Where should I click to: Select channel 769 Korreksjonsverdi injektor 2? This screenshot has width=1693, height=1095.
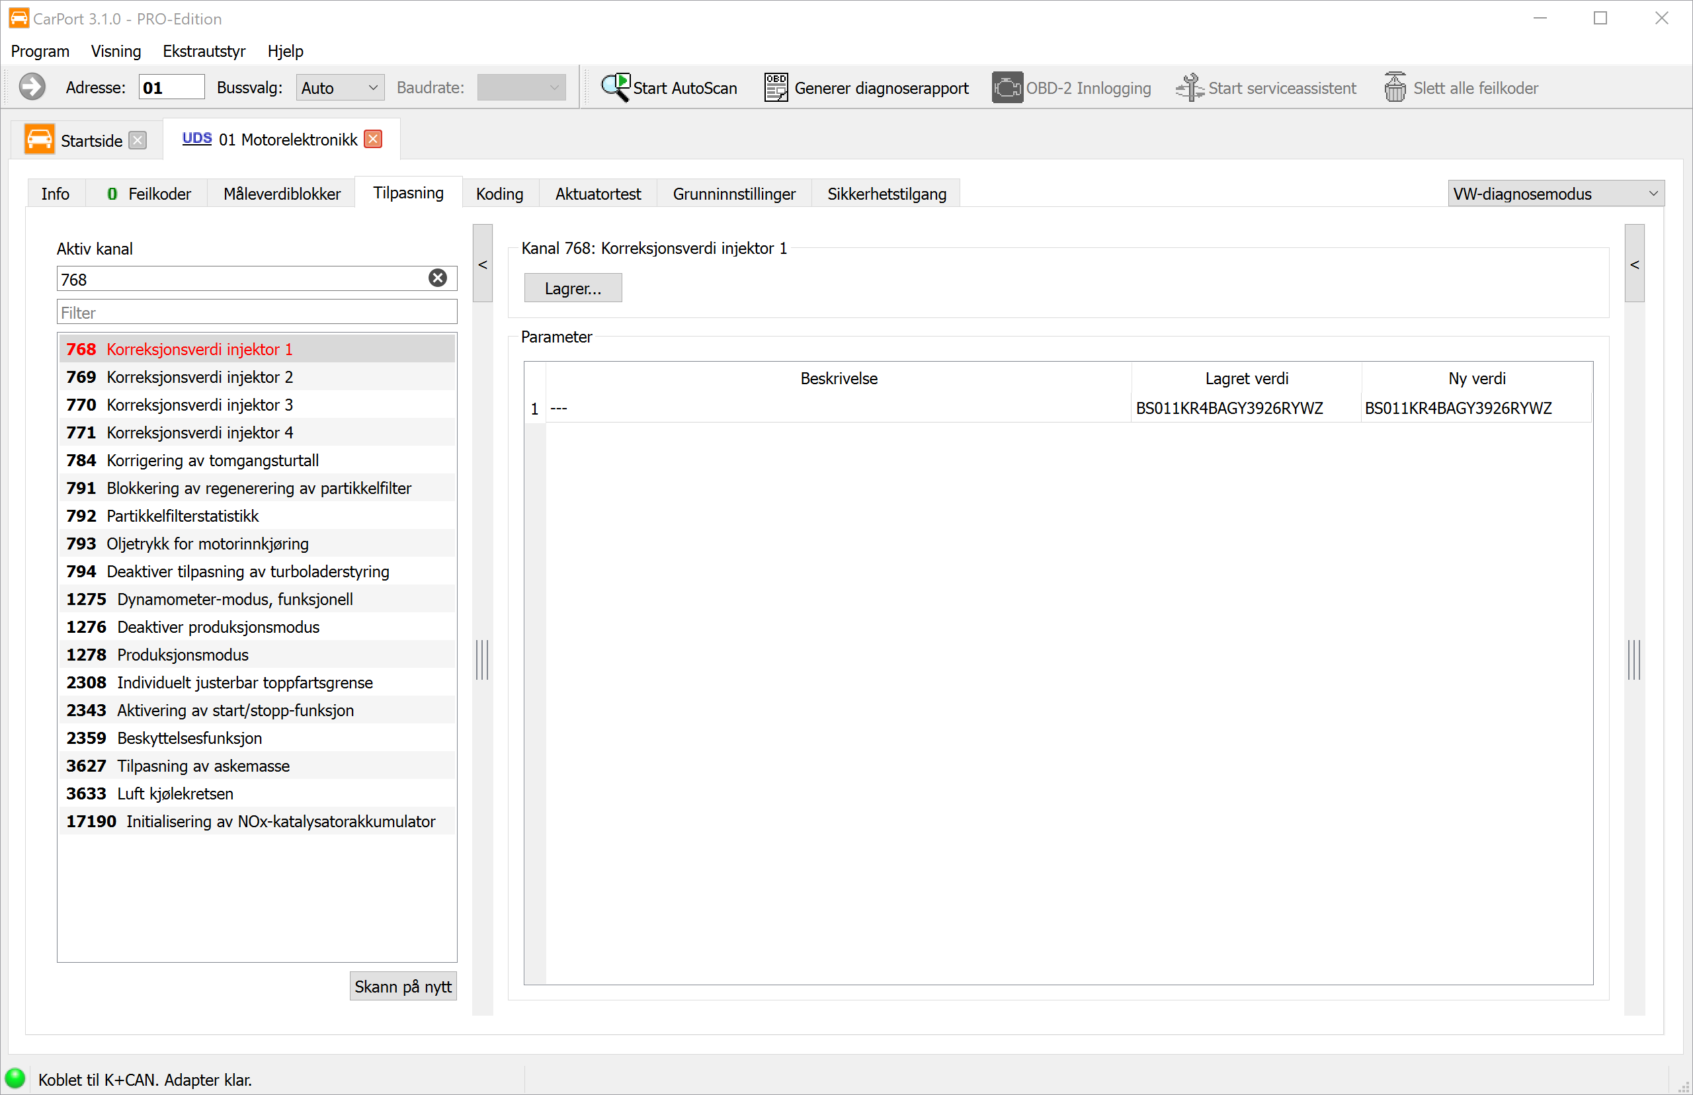[x=257, y=377]
